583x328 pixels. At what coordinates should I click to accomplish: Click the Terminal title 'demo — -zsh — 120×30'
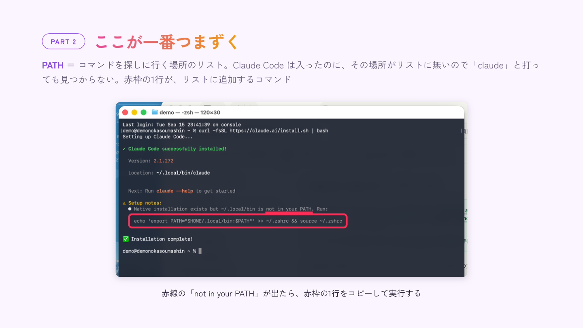190,112
